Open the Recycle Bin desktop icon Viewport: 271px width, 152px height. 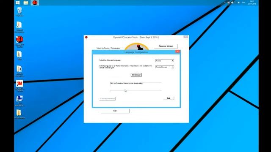coord(19,11)
